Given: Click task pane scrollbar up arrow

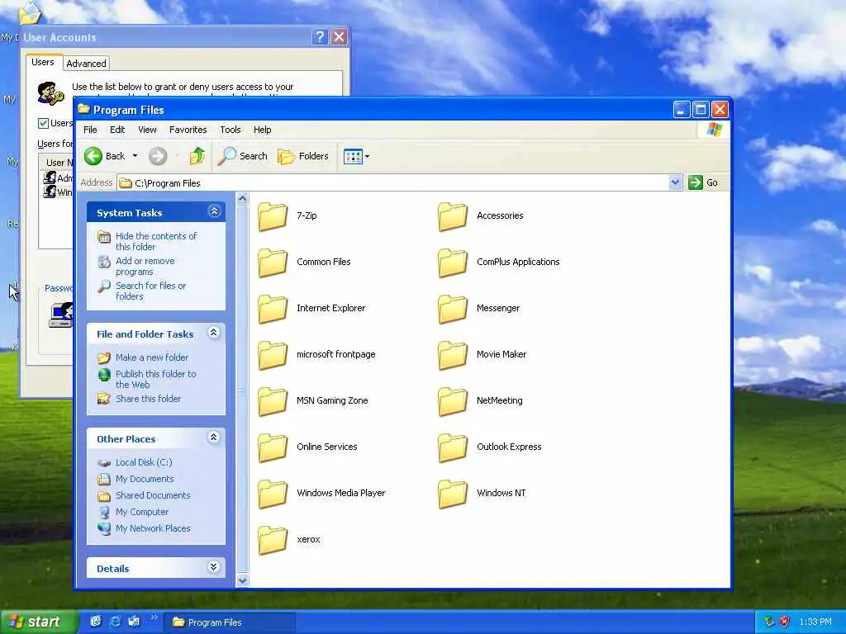Looking at the screenshot, I should 243,199.
